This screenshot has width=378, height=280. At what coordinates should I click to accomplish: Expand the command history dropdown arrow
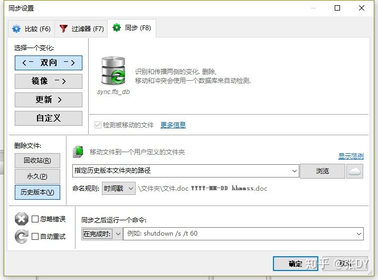click(x=359, y=234)
